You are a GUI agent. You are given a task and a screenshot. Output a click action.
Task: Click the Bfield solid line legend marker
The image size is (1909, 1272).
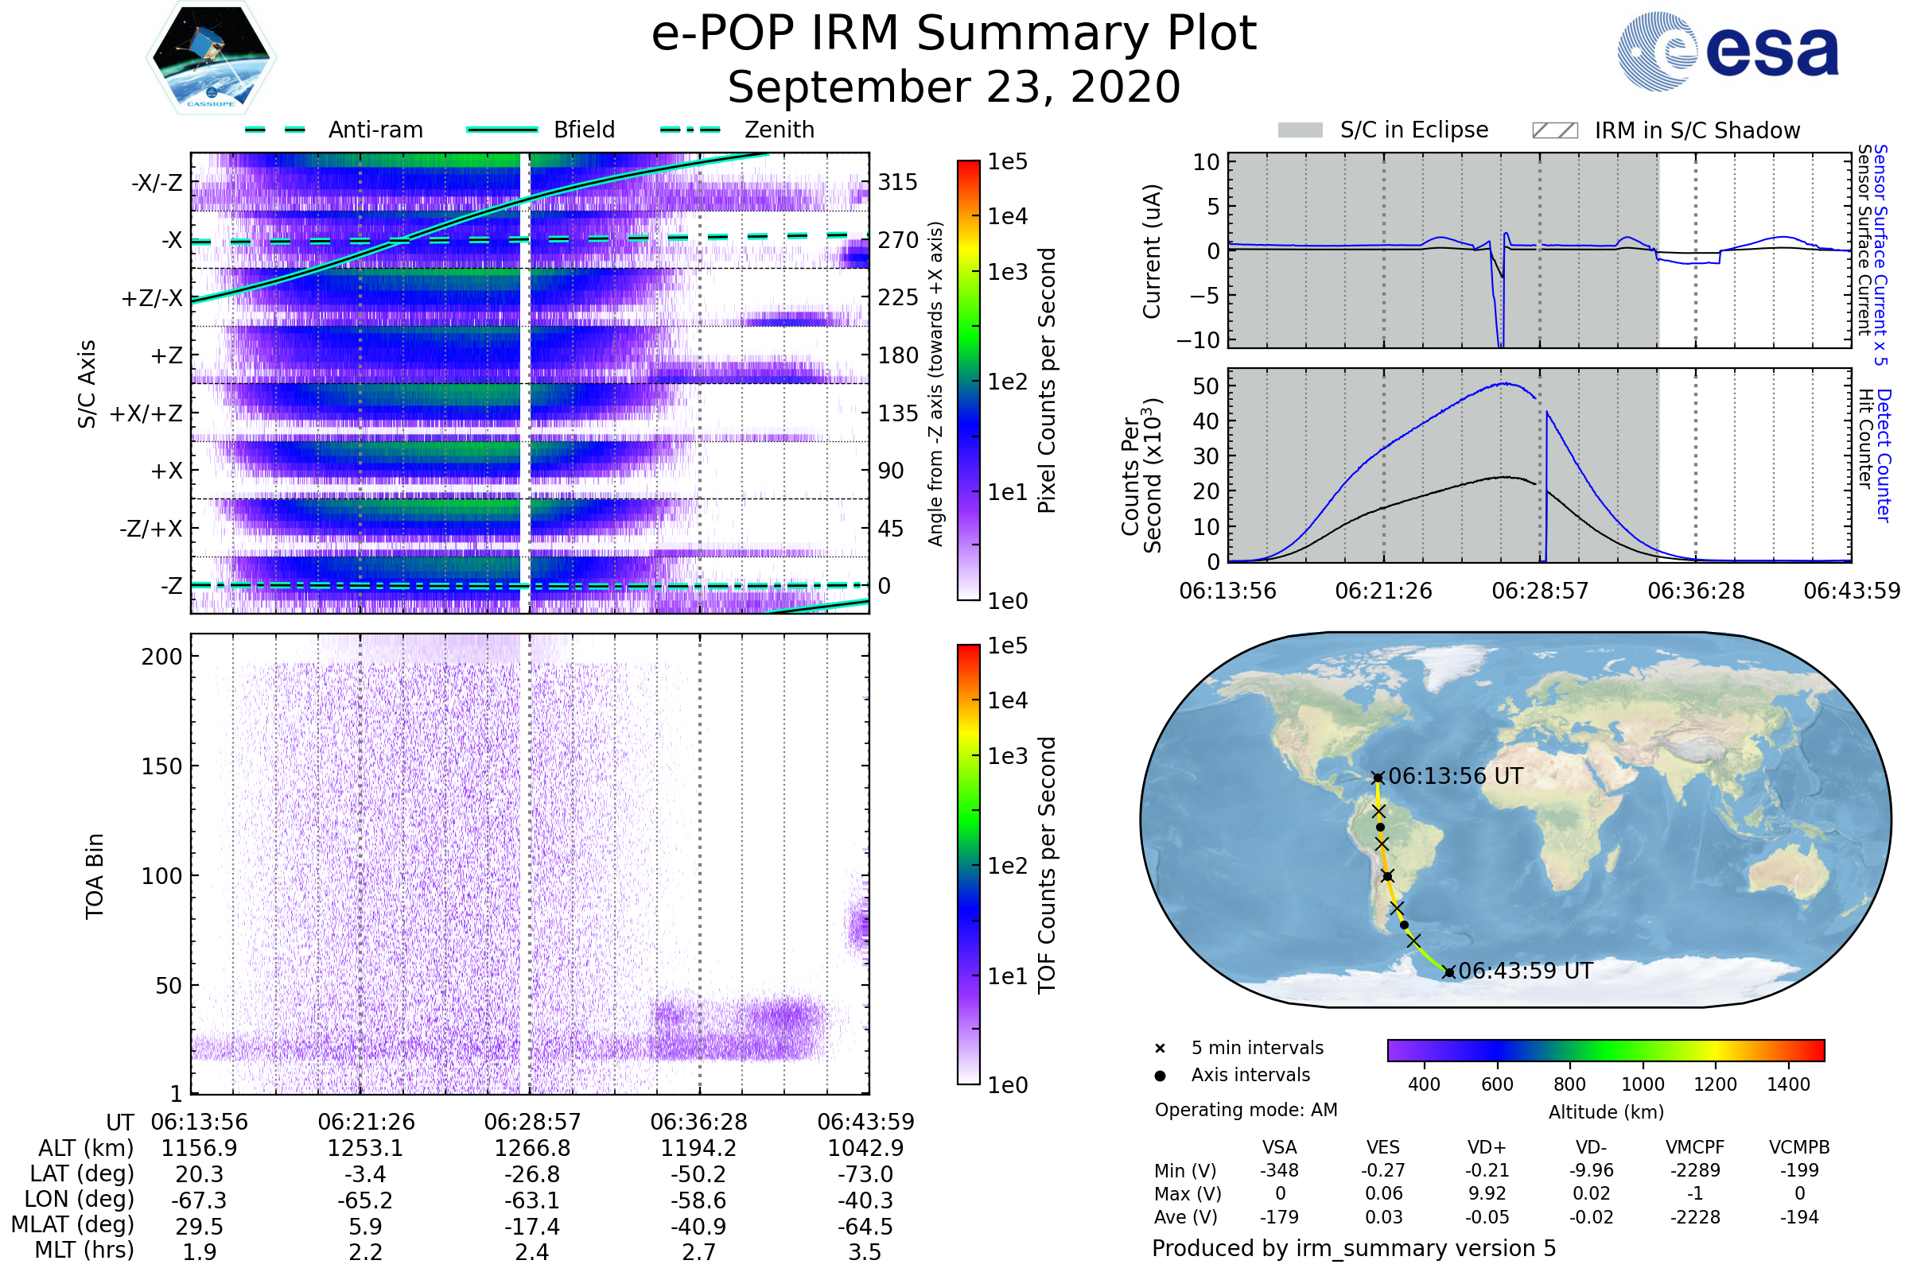pyautogui.click(x=502, y=130)
